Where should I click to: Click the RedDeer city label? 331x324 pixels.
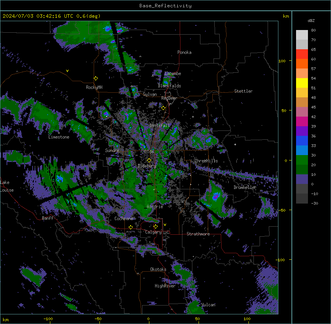point(169,98)
